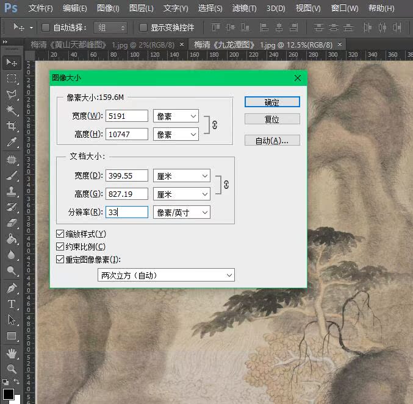The width and height of the screenshot is (413, 404).
Task: Select the Crop tool
Action: tap(12, 126)
